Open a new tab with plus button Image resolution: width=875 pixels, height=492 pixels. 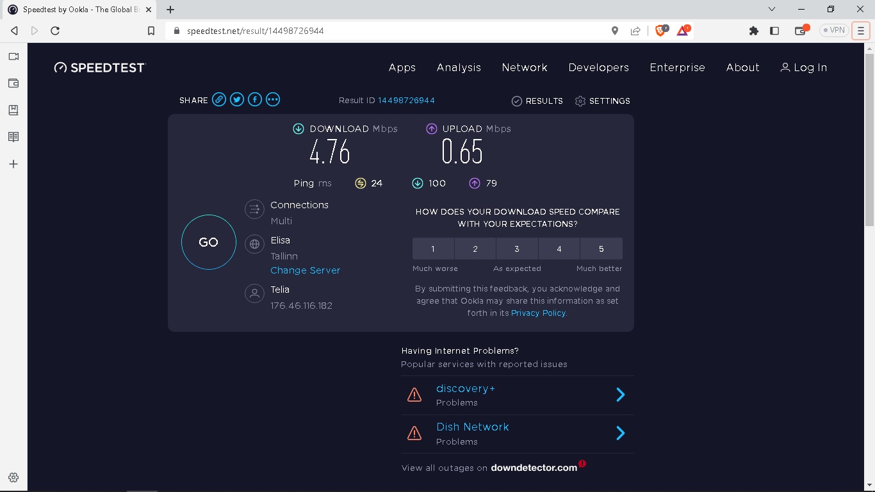[170, 10]
